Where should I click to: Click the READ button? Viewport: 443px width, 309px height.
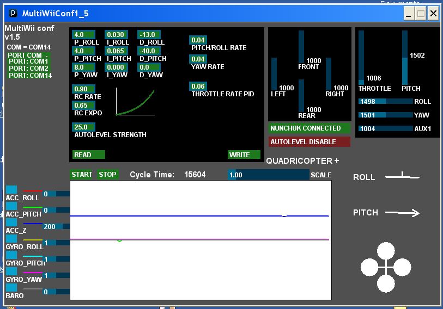89,154
